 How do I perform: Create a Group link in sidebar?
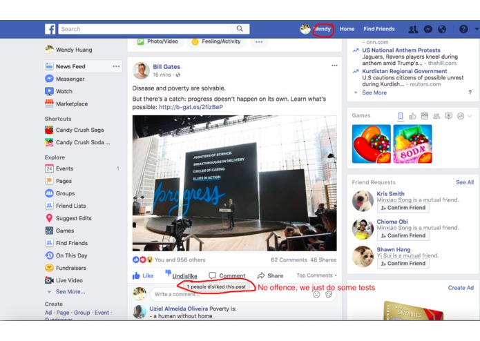pyautogui.click(x=81, y=313)
